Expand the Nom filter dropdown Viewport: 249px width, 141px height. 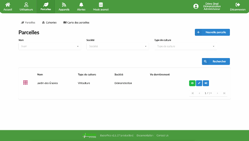[50, 46]
